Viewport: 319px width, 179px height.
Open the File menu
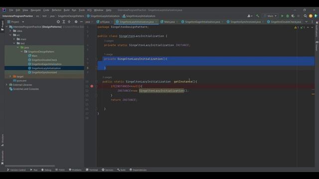pyautogui.click(x=11, y=10)
